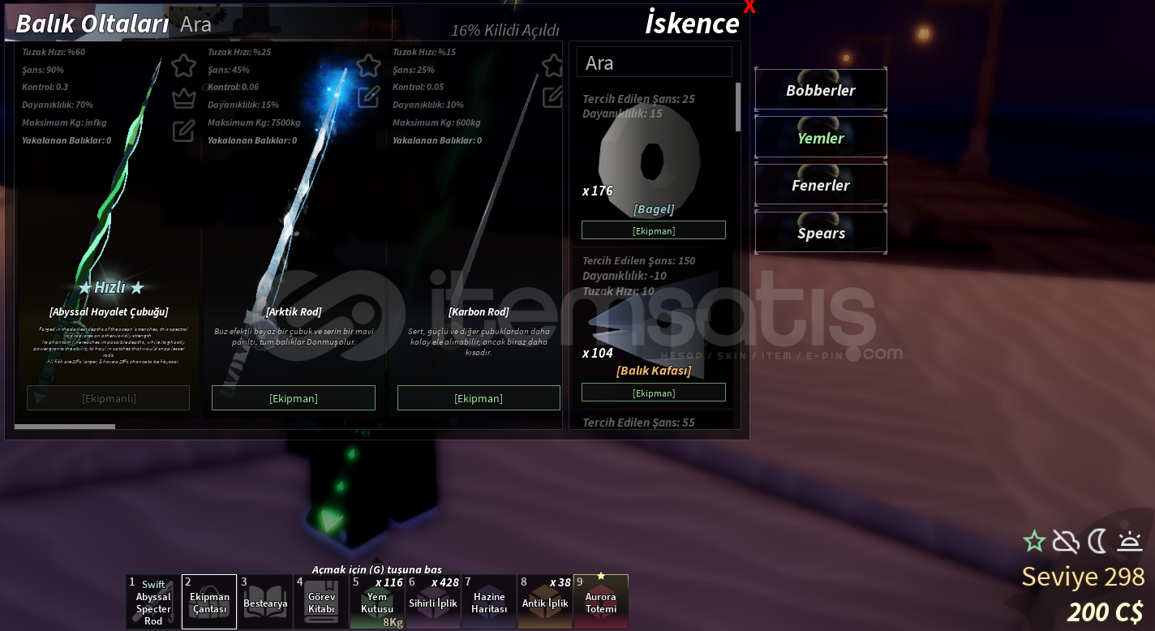Open Görev Kitabı from the hotbar
This screenshot has height=631, width=1155.
(x=321, y=602)
